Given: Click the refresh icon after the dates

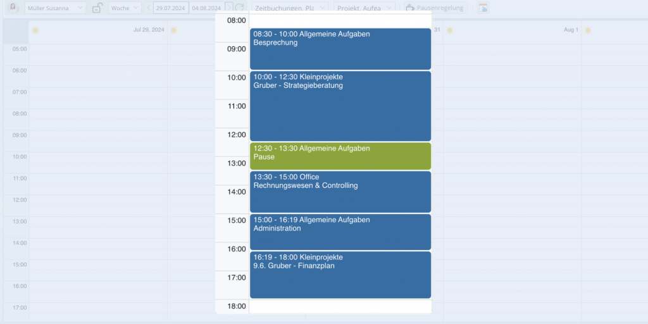Looking at the screenshot, I should [240, 8].
